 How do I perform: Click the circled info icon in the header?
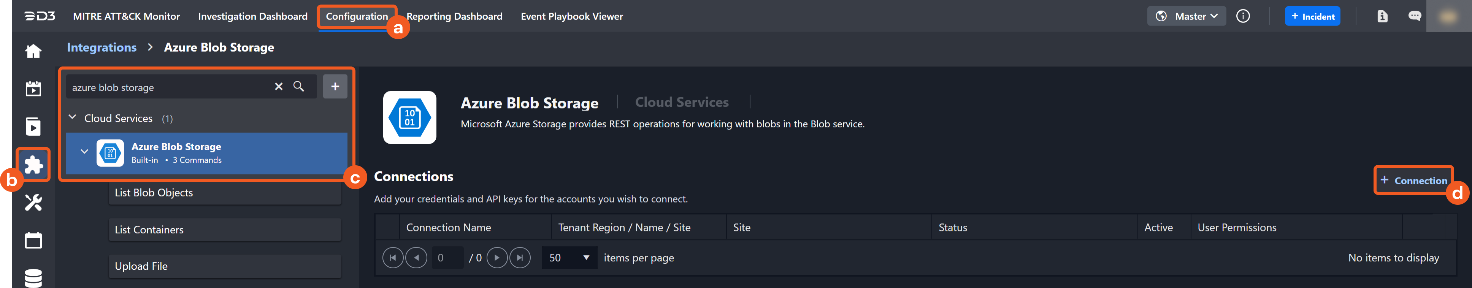1243,16
